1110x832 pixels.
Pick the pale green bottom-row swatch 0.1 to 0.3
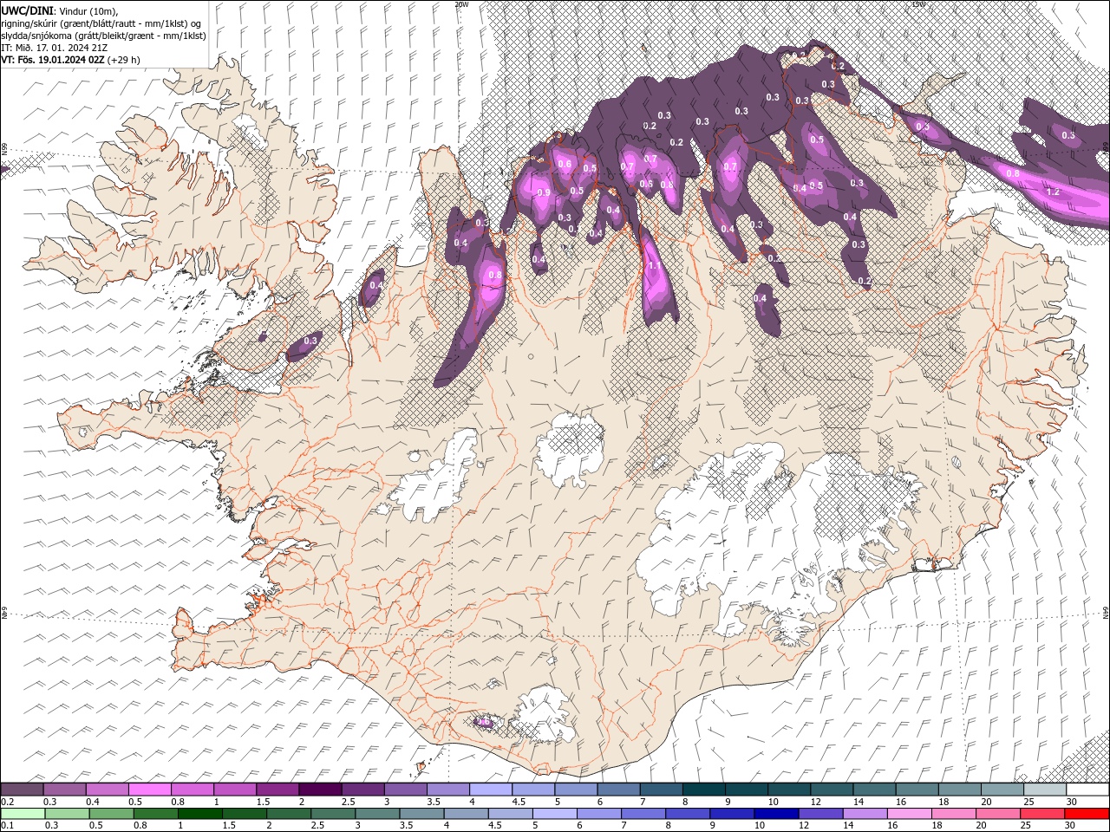23,814
